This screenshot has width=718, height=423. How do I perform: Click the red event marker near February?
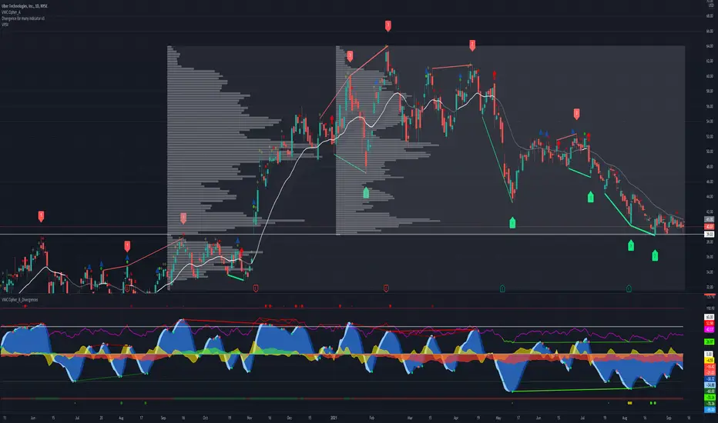(386, 288)
